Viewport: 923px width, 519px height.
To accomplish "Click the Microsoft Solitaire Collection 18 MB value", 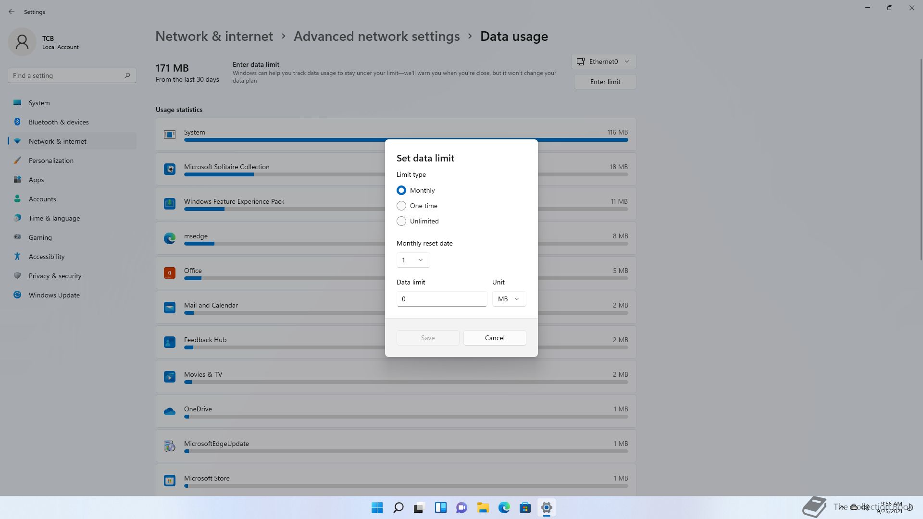I will [619, 167].
